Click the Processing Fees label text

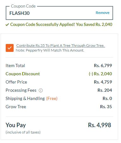[x=21, y=90]
